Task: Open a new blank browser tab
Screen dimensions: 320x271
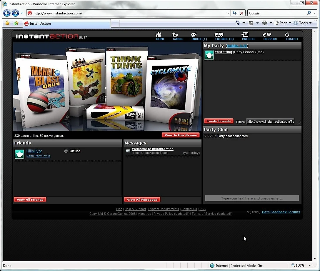Action: (x=115, y=24)
